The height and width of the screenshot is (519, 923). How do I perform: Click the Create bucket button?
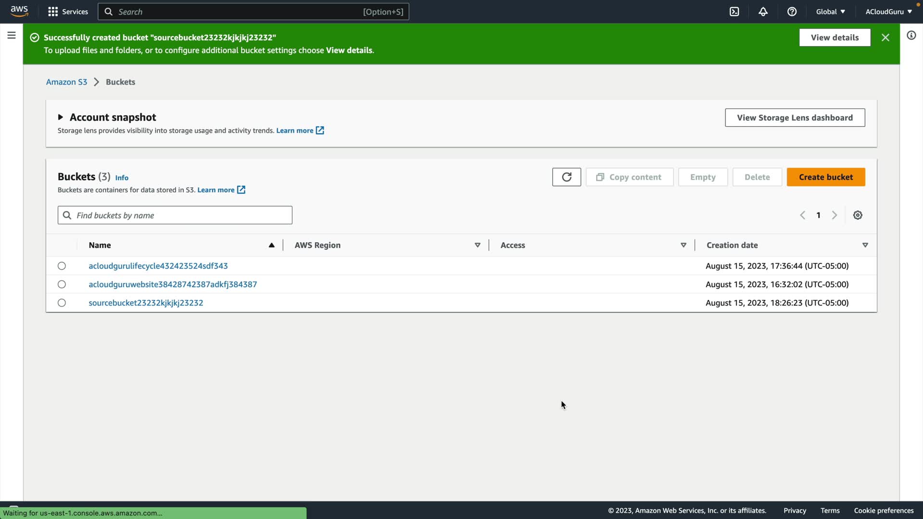tap(825, 177)
